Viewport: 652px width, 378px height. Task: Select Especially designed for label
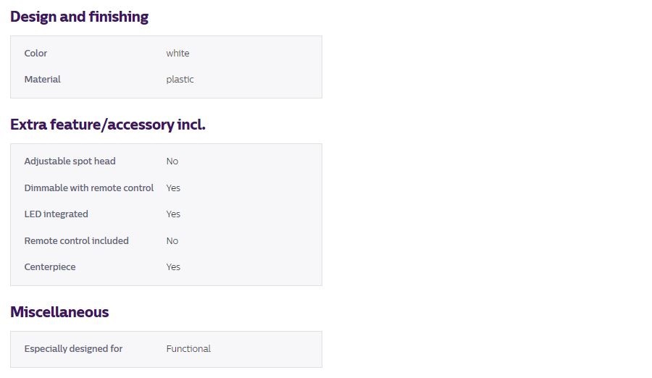click(x=73, y=349)
